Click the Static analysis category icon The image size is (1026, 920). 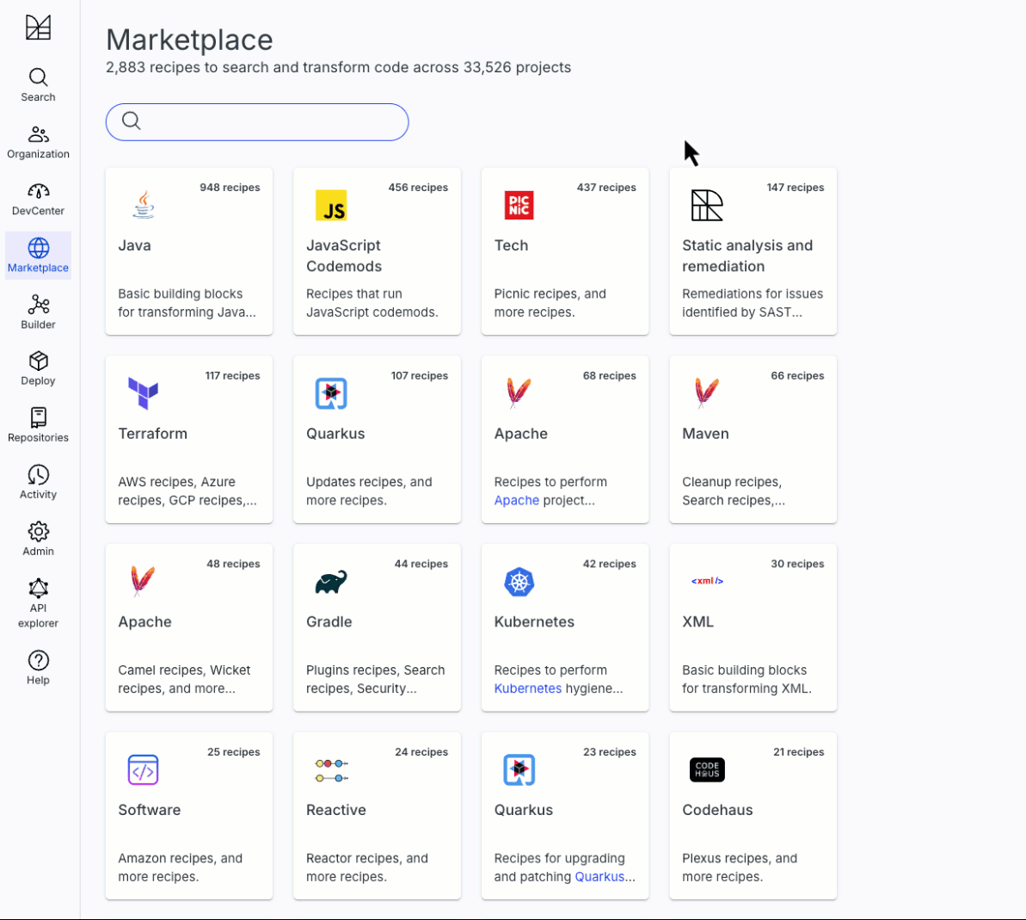(707, 206)
